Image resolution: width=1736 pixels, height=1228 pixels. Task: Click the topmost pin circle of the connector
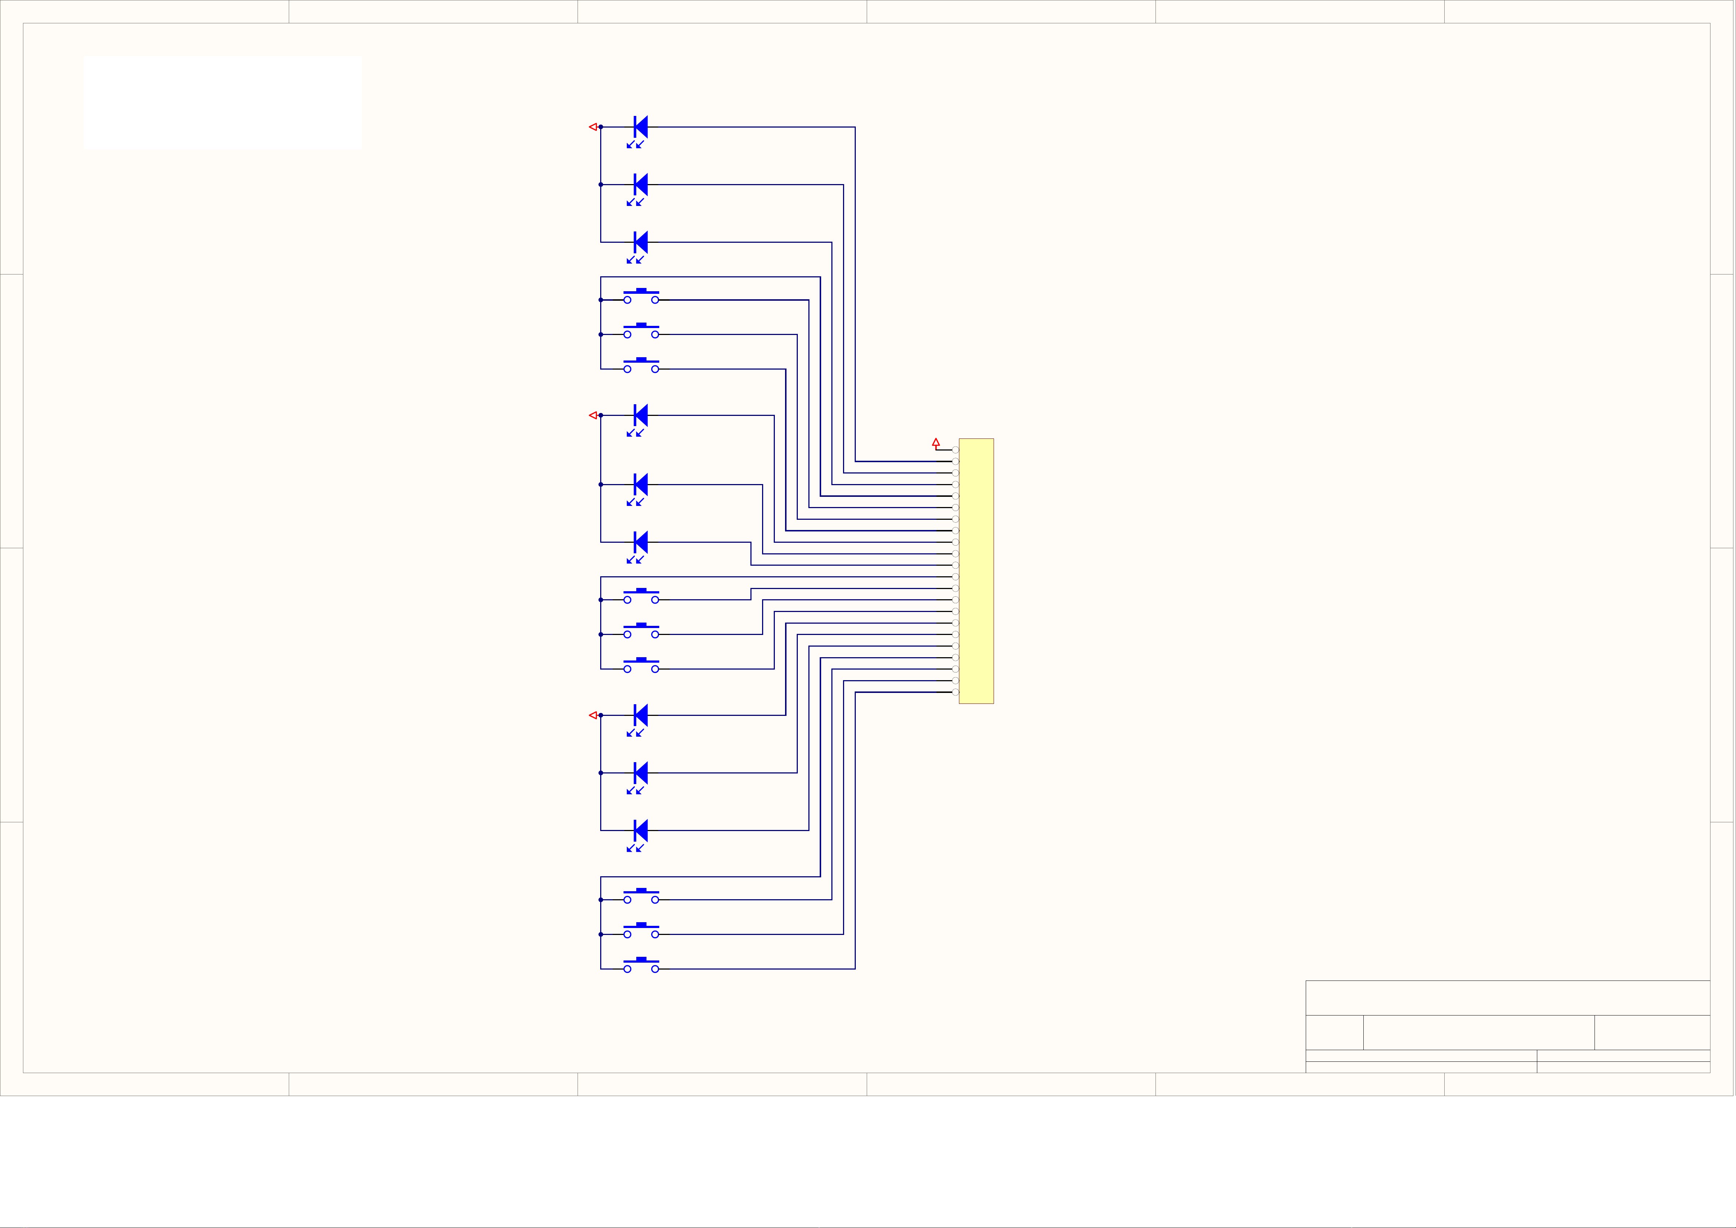pyautogui.click(x=955, y=450)
